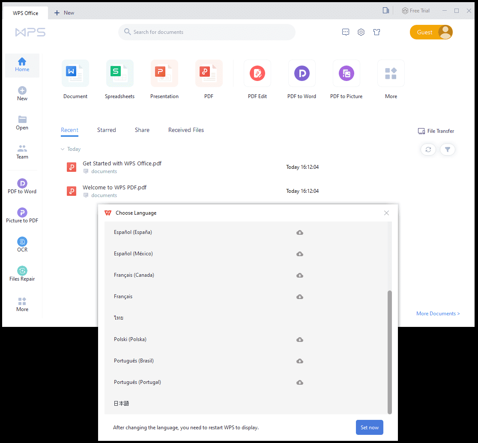
Task: Open the More Documents link
Action: [x=438, y=314]
